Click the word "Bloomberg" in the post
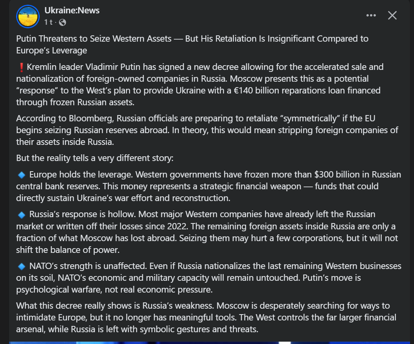The width and height of the screenshot is (414, 344). (x=79, y=118)
